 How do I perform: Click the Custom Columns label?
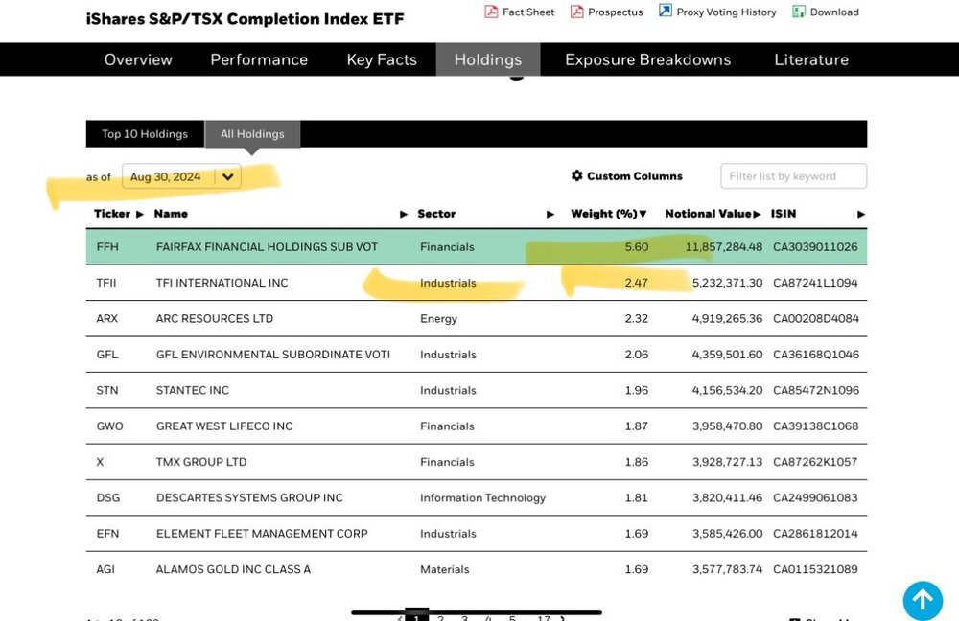tap(635, 176)
